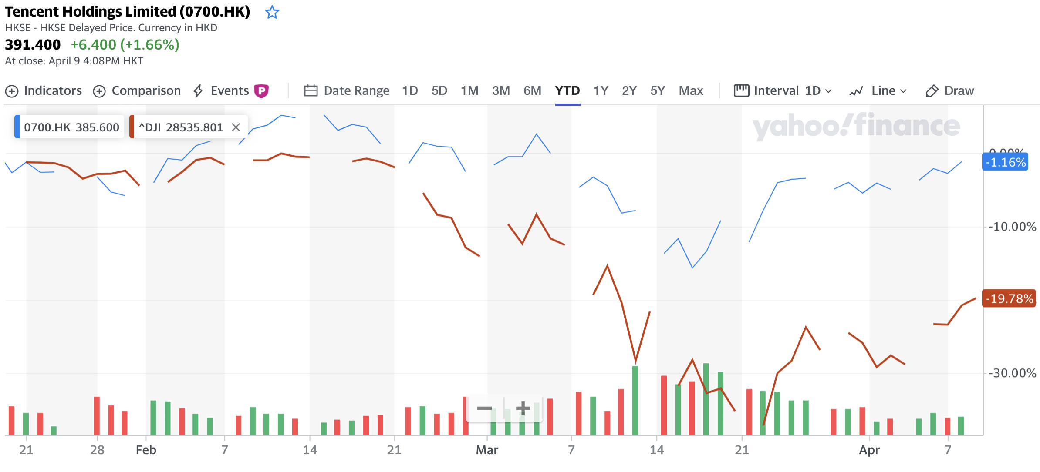The image size is (1040, 472).
Task: Switch to the 1Y range tab
Action: click(601, 90)
